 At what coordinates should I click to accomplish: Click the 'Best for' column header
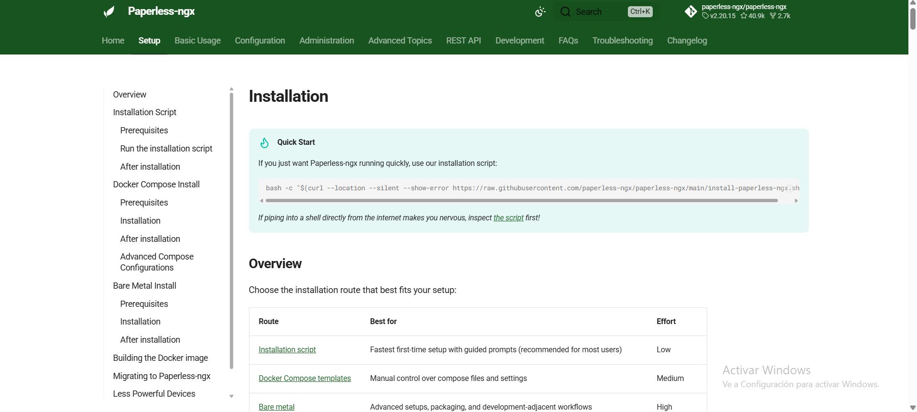click(383, 322)
